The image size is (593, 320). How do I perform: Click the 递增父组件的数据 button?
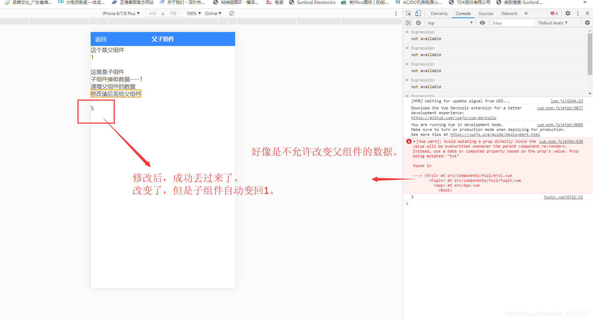(113, 86)
